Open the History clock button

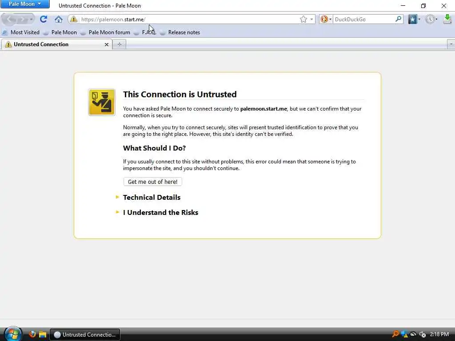click(431, 20)
